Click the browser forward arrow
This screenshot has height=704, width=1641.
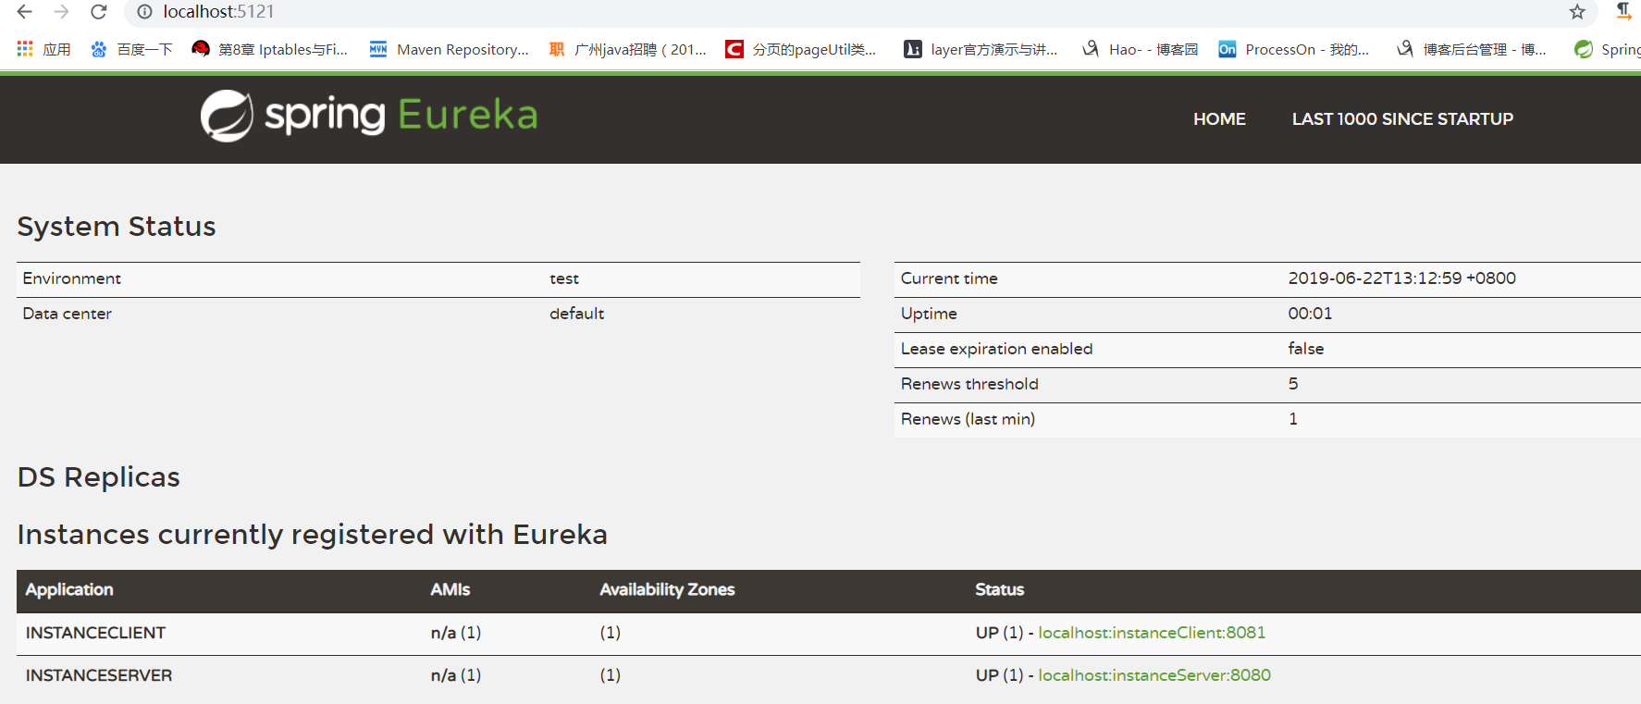coord(62,12)
